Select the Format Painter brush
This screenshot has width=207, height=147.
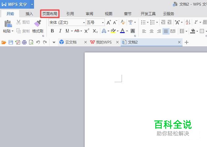click(x=38, y=23)
